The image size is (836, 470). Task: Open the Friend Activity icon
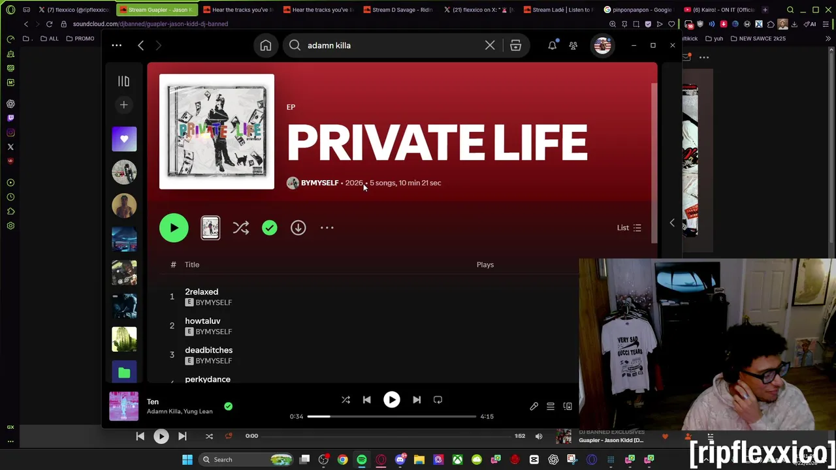(573, 46)
